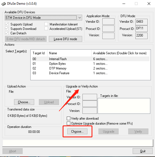Click Choose in Upgrade or Verify Action
The image size is (155, 157).
coord(77,131)
